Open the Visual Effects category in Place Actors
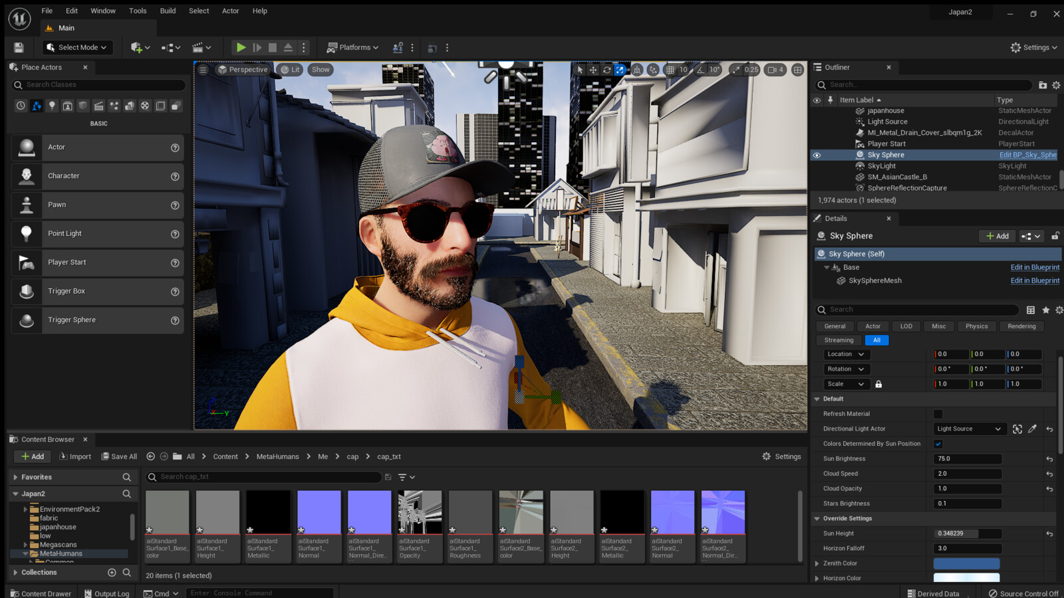 (x=112, y=105)
